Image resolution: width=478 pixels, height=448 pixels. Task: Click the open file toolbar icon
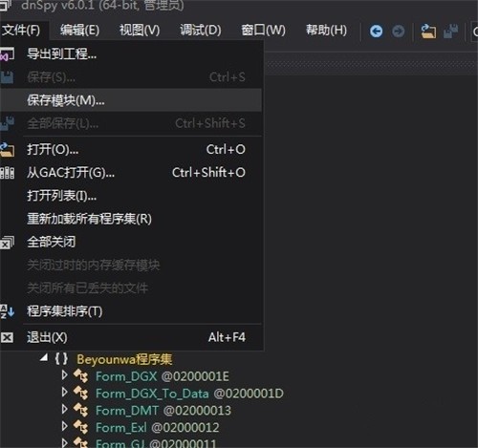tap(428, 32)
